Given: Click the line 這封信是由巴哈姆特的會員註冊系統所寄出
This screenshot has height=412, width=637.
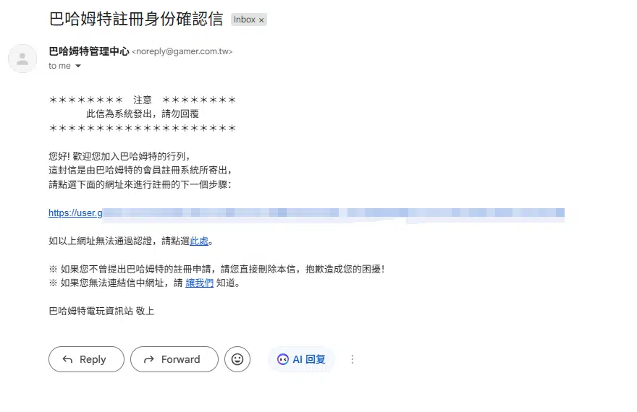Looking at the screenshot, I should (140, 171).
